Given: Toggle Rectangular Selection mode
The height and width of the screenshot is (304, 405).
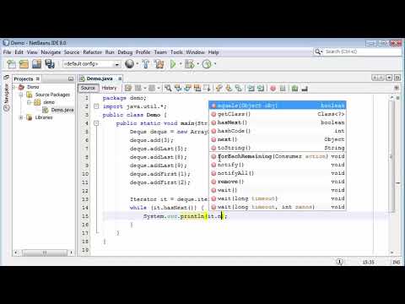Looking at the screenshot, I should pos(207,89).
